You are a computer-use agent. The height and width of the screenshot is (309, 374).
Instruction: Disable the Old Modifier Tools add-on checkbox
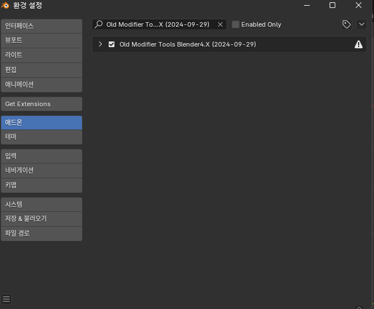click(x=112, y=44)
